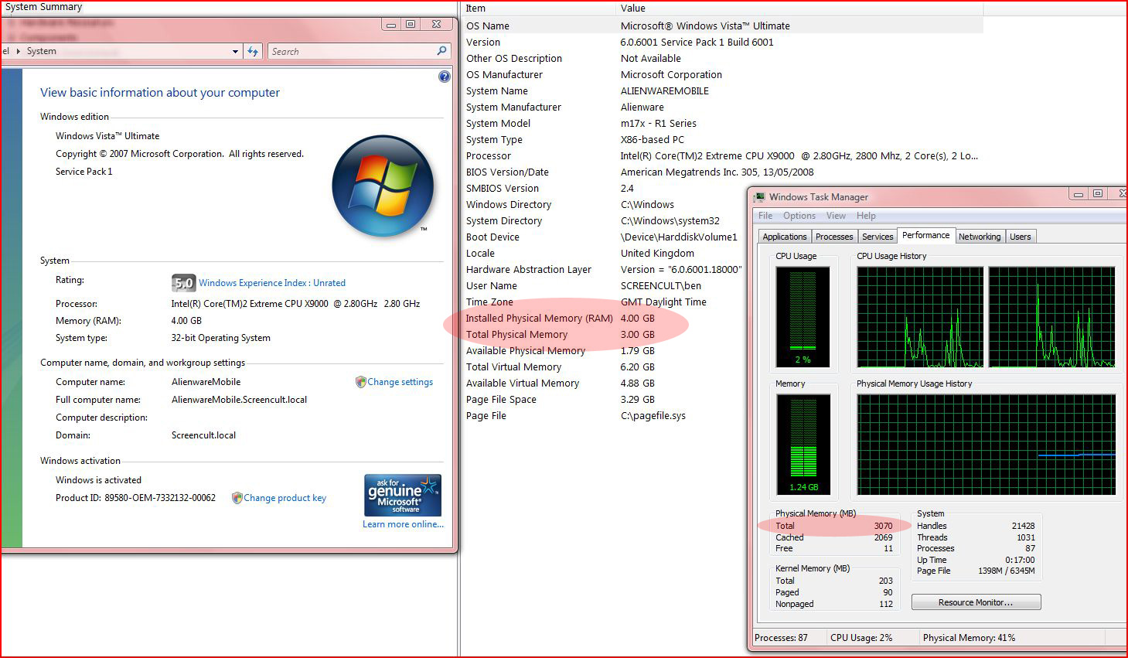The height and width of the screenshot is (658, 1128).
Task: Click the search magnifier icon
Action: tap(441, 51)
